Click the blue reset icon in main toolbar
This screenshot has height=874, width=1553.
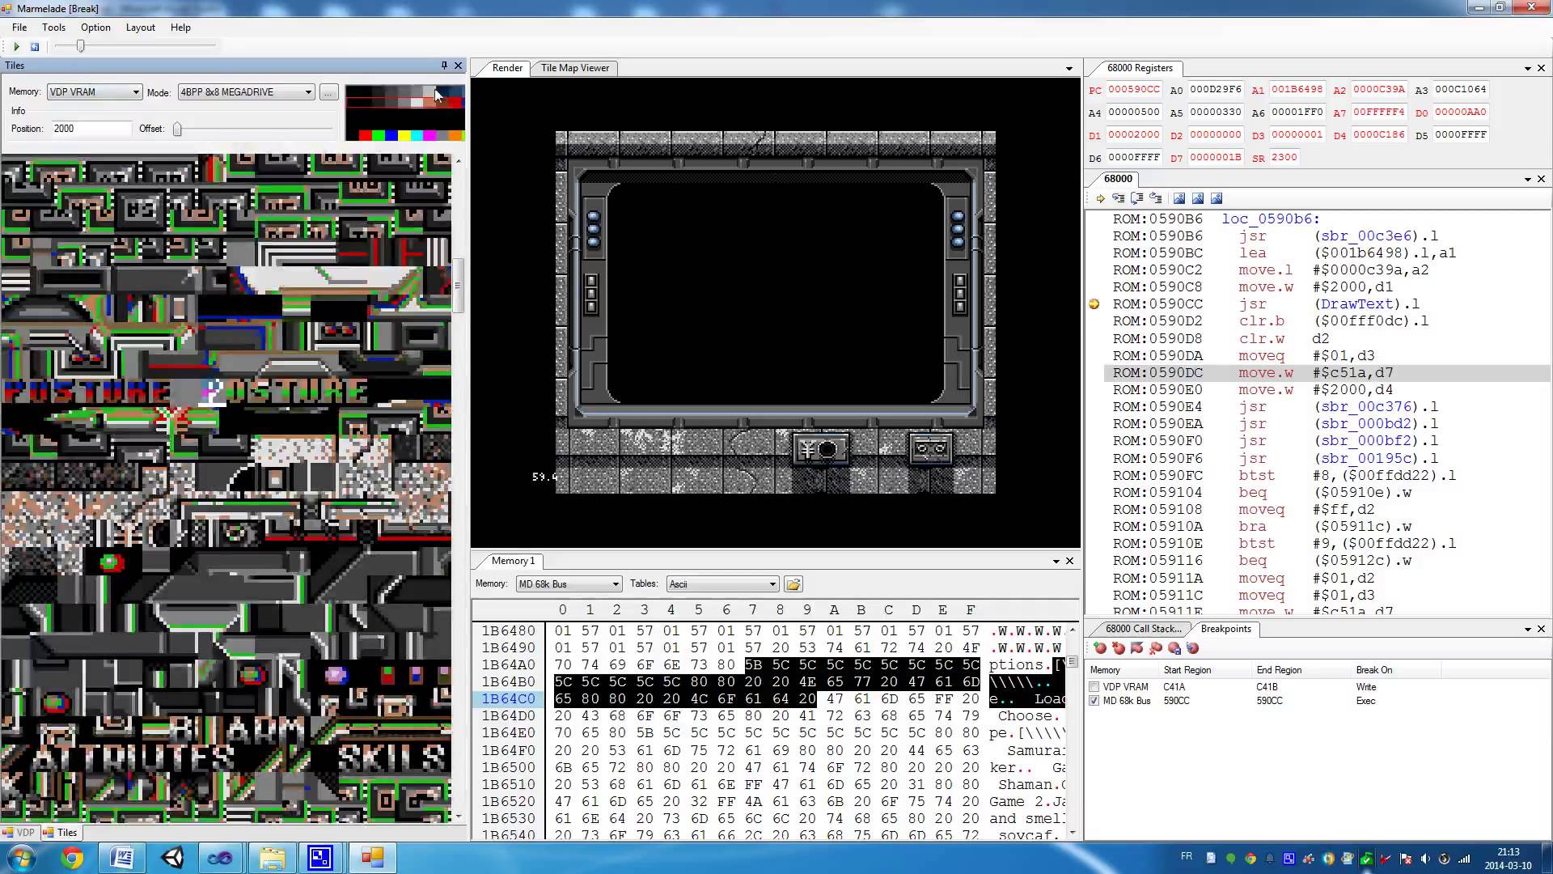pyautogui.click(x=35, y=47)
